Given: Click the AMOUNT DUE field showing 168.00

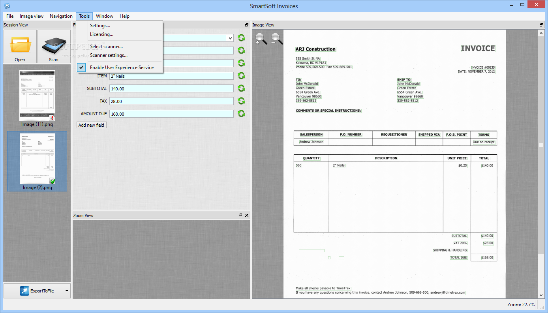Looking at the screenshot, I should coord(171,114).
